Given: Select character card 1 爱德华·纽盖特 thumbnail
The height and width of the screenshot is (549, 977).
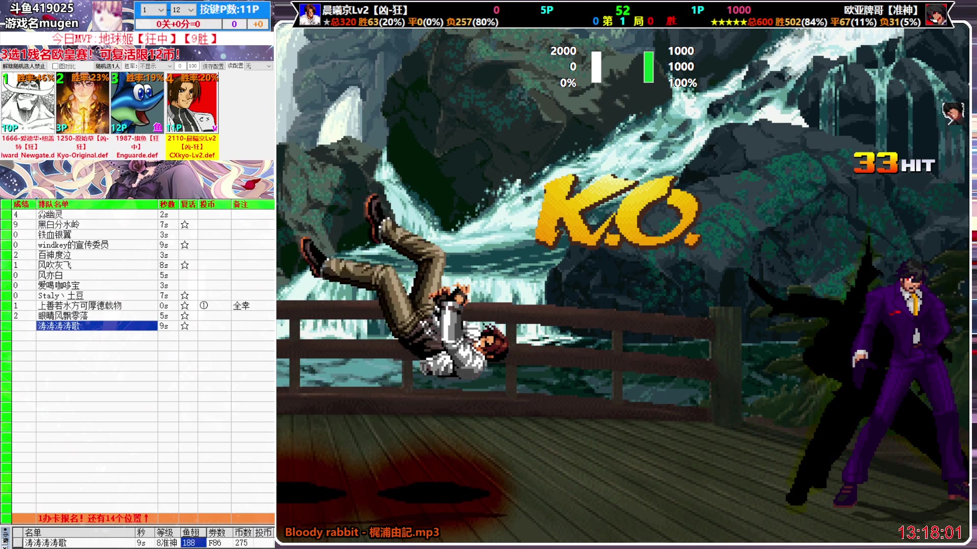Looking at the screenshot, I should coord(28,103).
